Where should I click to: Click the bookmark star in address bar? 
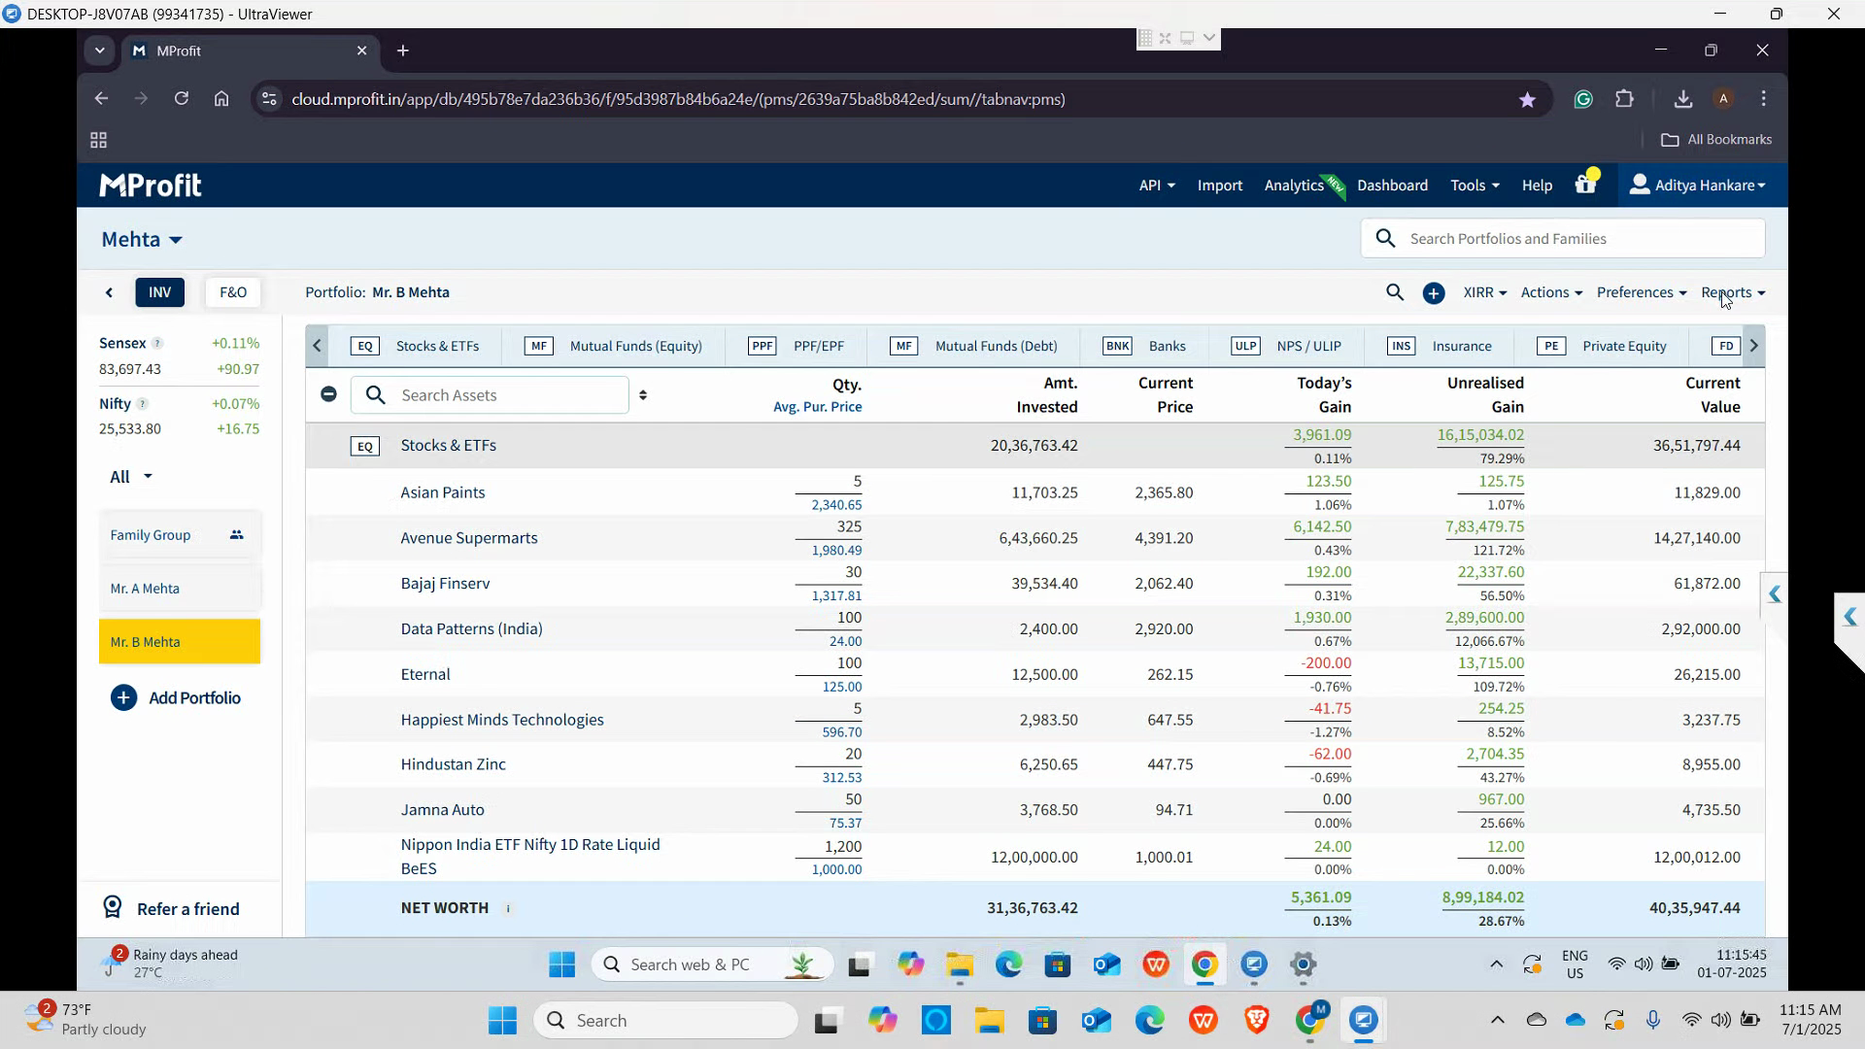click(x=1527, y=99)
